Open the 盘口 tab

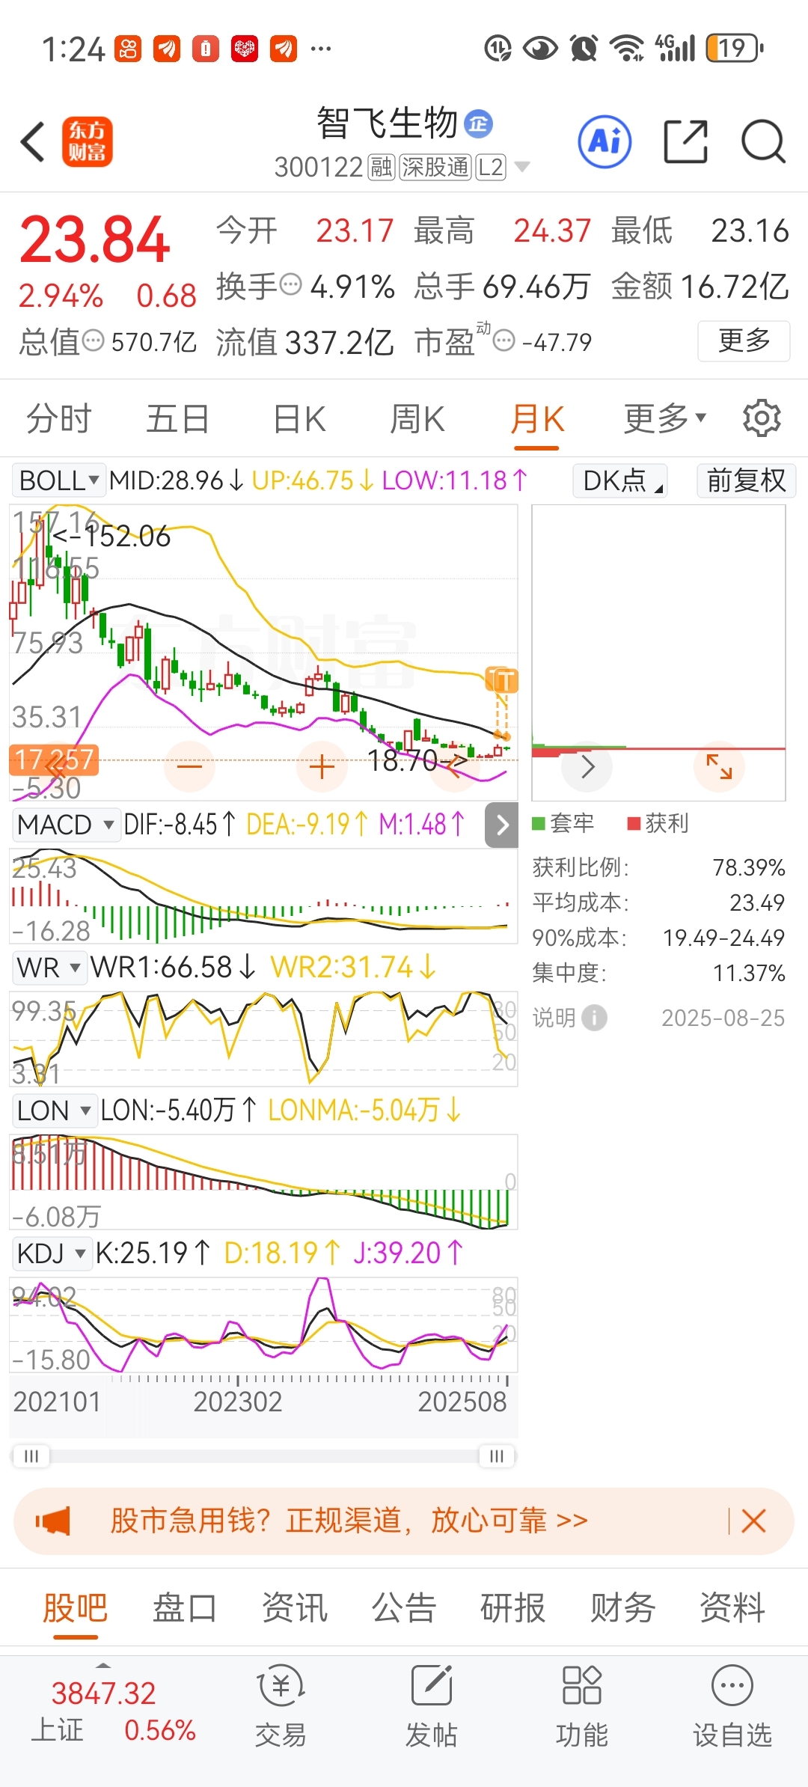click(185, 1607)
